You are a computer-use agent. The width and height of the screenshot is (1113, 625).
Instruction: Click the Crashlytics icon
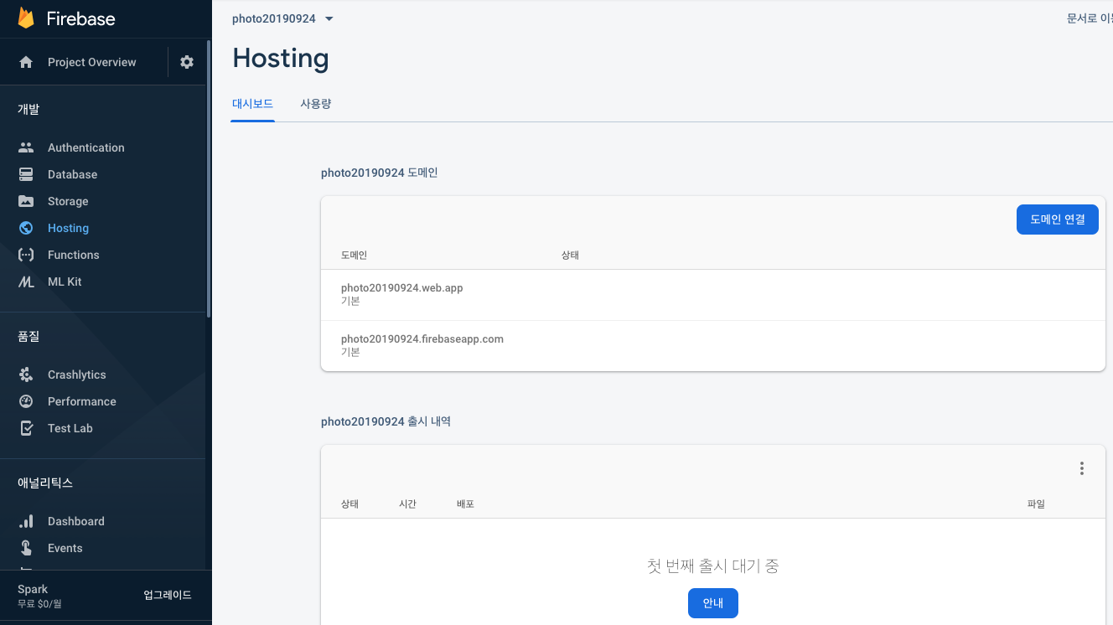tap(26, 374)
